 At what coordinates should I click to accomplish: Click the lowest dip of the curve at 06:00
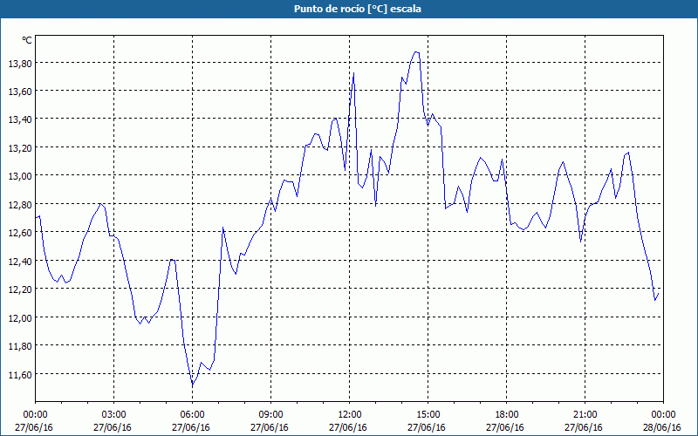click(x=192, y=384)
